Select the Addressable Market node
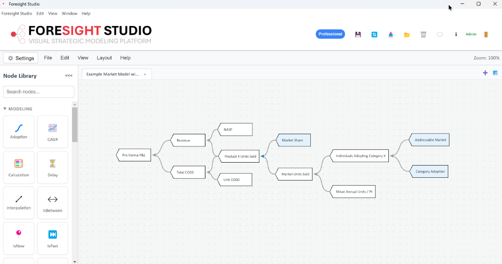This screenshot has width=502, height=264. (x=429, y=140)
